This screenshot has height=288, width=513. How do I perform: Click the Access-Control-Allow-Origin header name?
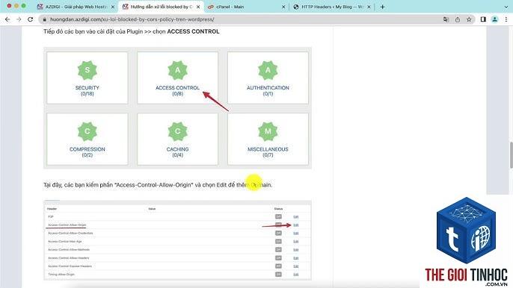point(67,225)
